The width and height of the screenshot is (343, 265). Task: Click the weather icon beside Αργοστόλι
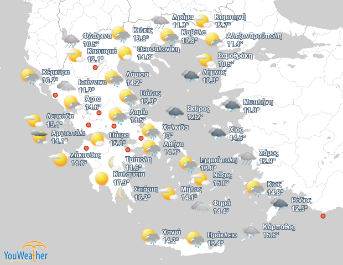pyautogui.click(x=39, y=137)
